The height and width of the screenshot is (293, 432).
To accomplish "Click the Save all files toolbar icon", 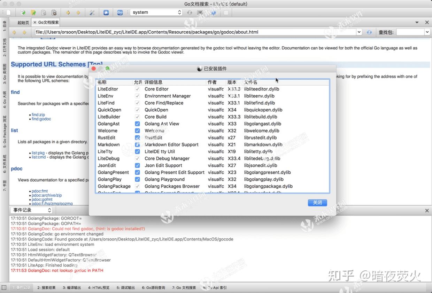I will 54,13.
